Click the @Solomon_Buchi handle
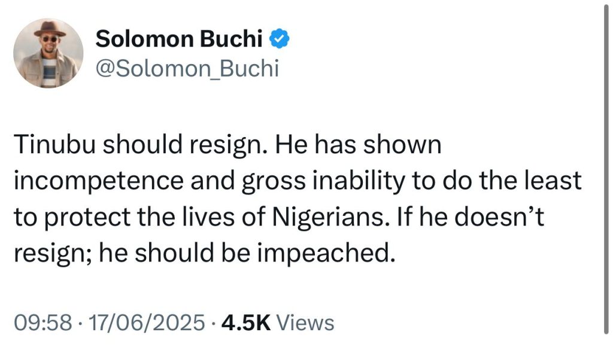 click(187, 68)
